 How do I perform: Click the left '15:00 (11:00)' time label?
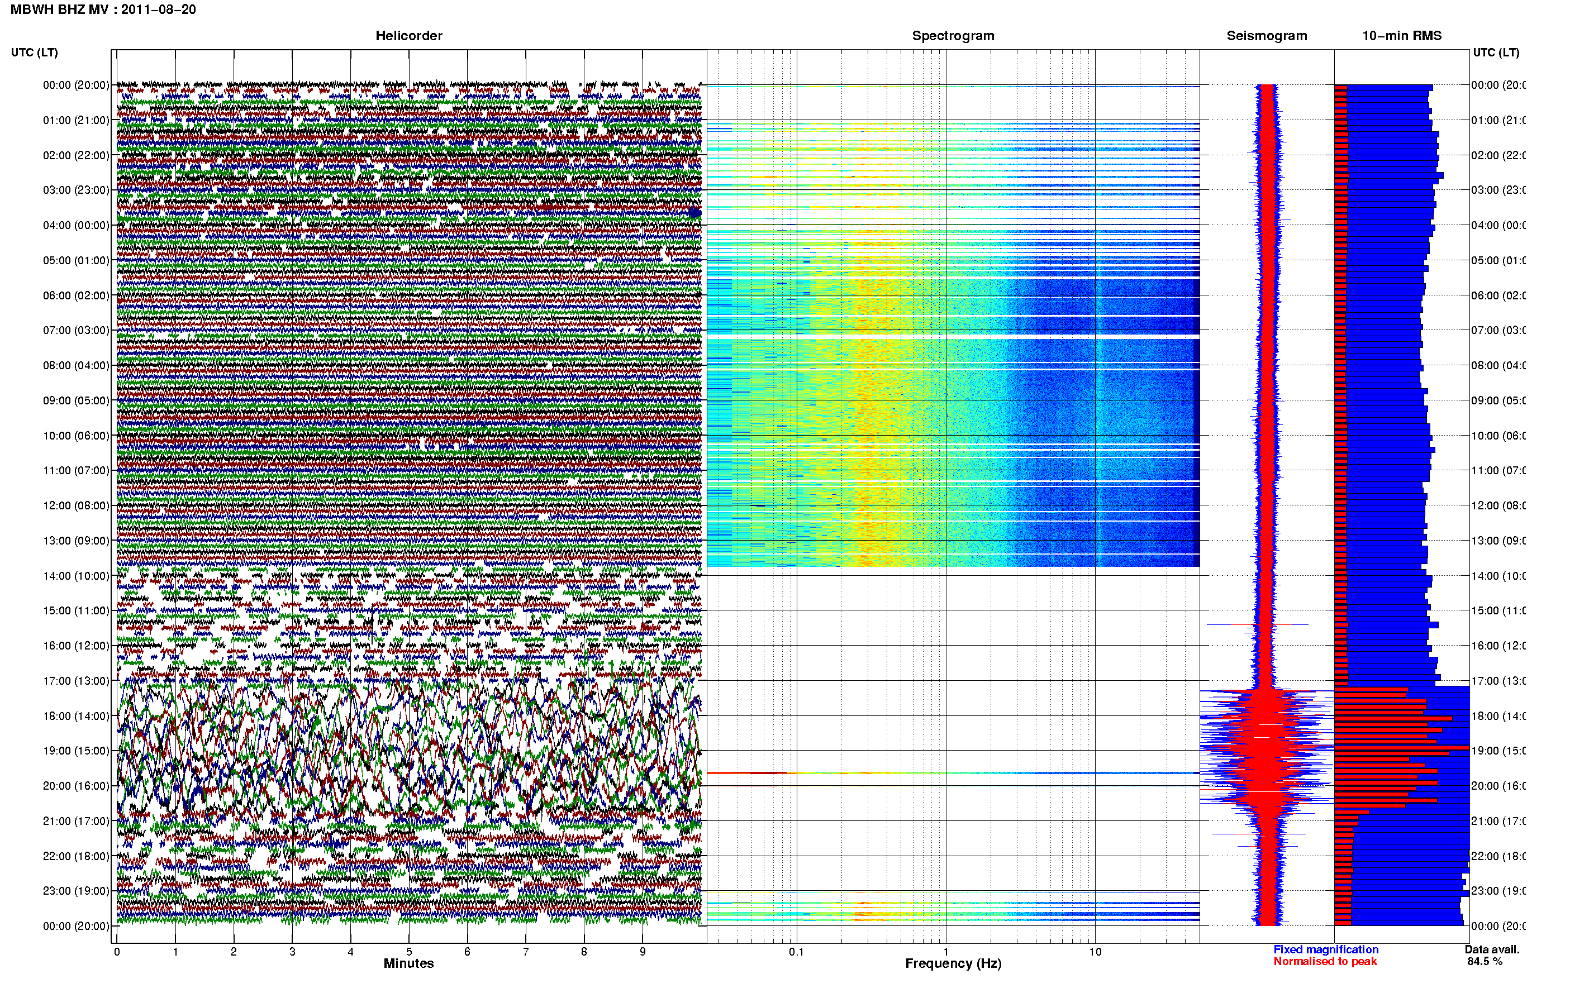click(76, 610)
